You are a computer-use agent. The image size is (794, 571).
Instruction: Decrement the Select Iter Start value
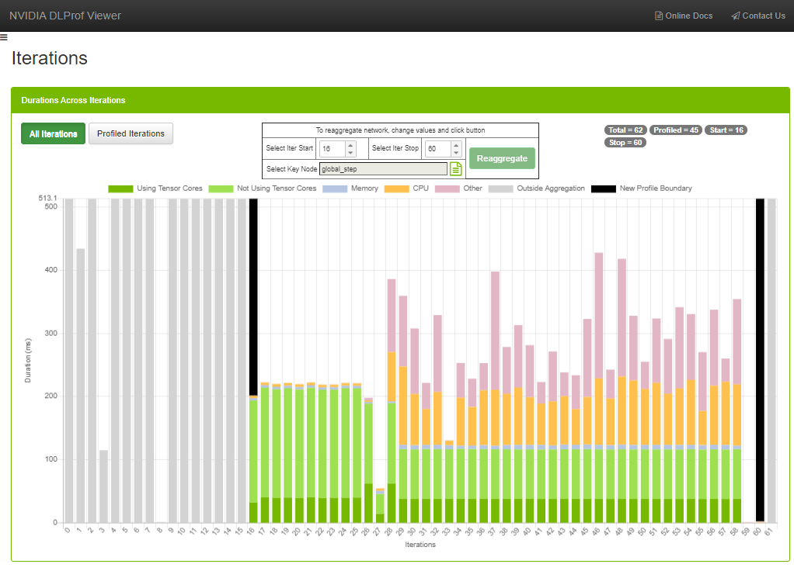(x=350, y=152)
